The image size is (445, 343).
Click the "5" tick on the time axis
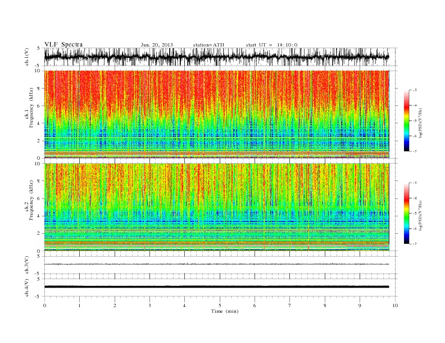coord(220,305)
